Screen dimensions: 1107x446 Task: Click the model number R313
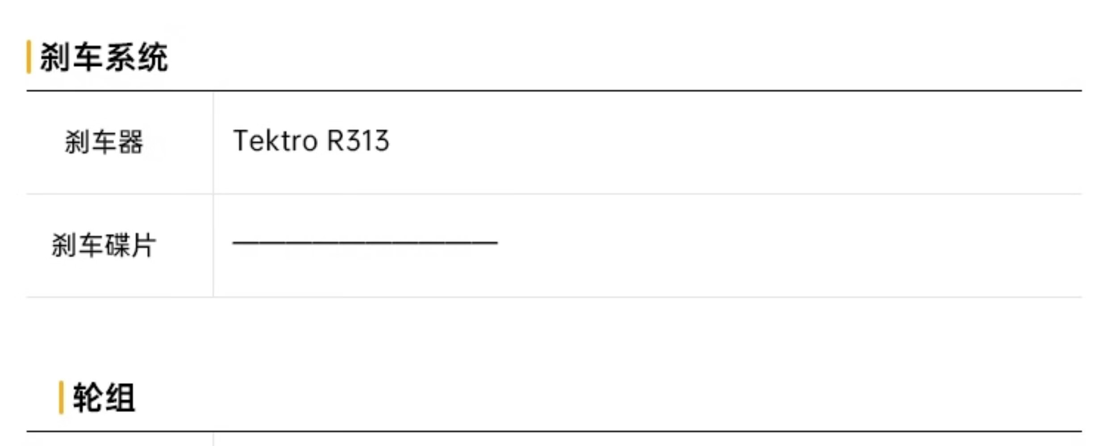pos(358,141)
